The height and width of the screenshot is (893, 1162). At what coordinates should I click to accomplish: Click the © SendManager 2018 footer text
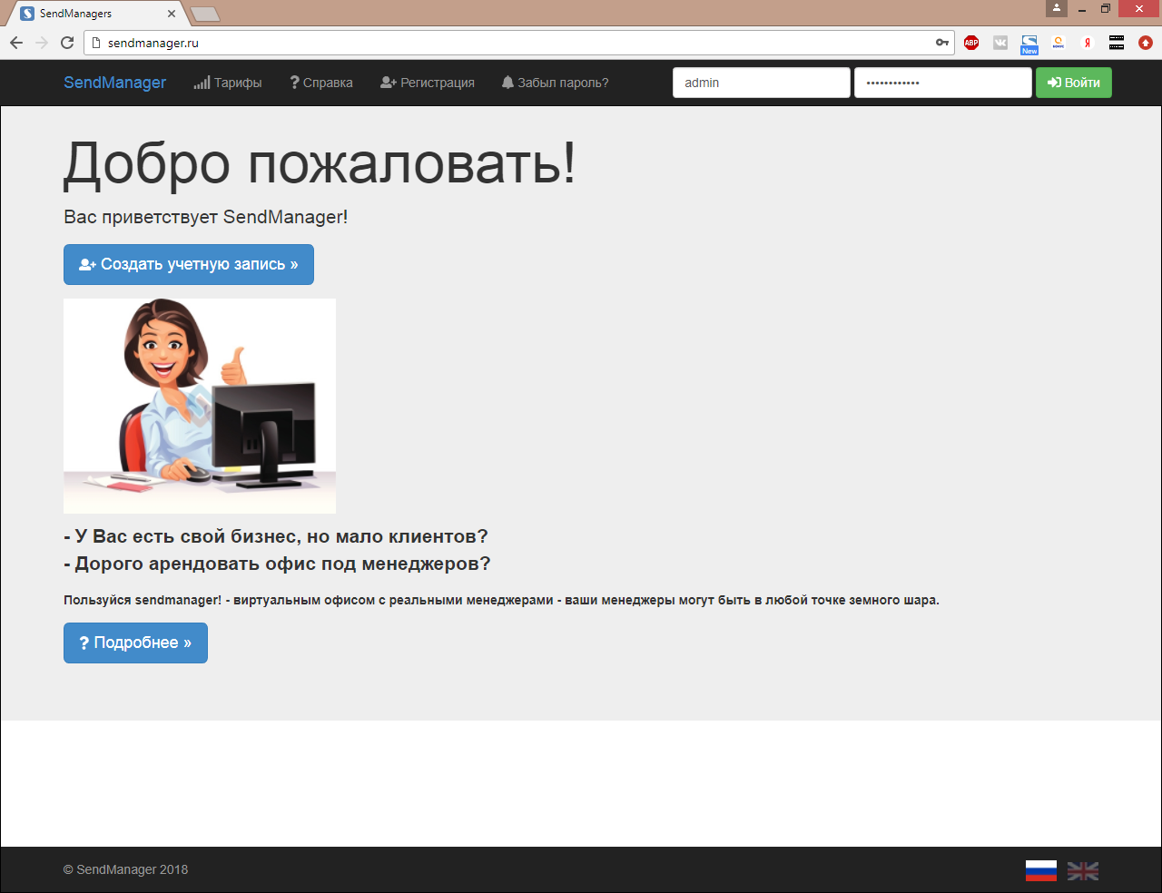pos(125,869)
